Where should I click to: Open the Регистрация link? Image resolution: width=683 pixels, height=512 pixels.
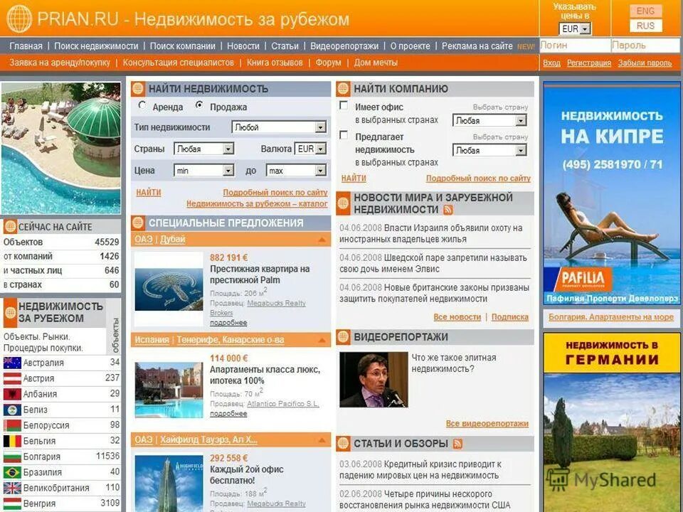coord(589,63)
